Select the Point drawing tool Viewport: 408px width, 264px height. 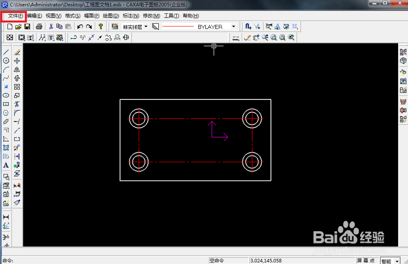click(x=6, y=87)
